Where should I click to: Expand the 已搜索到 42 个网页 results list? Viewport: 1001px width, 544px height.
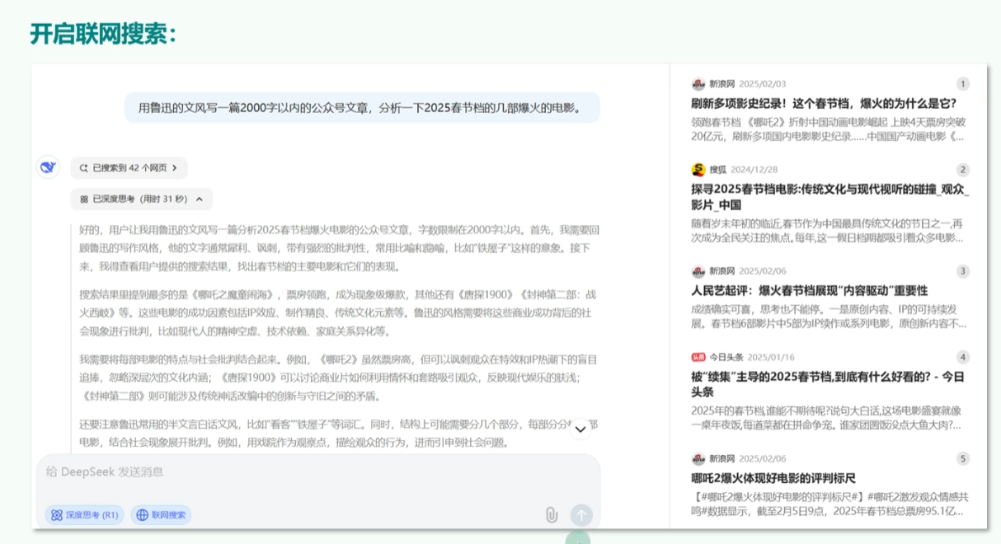pos(129,168)
